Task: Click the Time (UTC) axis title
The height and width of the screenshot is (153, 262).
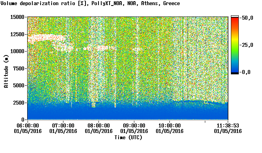Action: coord(128,138)
